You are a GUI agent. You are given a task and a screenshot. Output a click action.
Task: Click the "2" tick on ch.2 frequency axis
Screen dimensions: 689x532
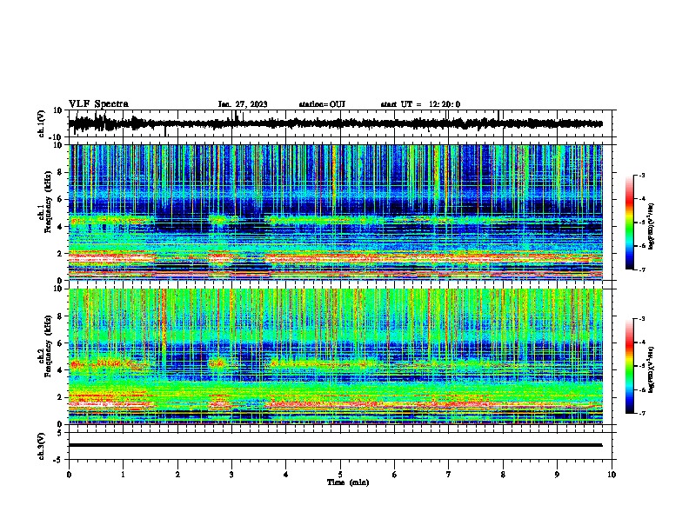61,397
